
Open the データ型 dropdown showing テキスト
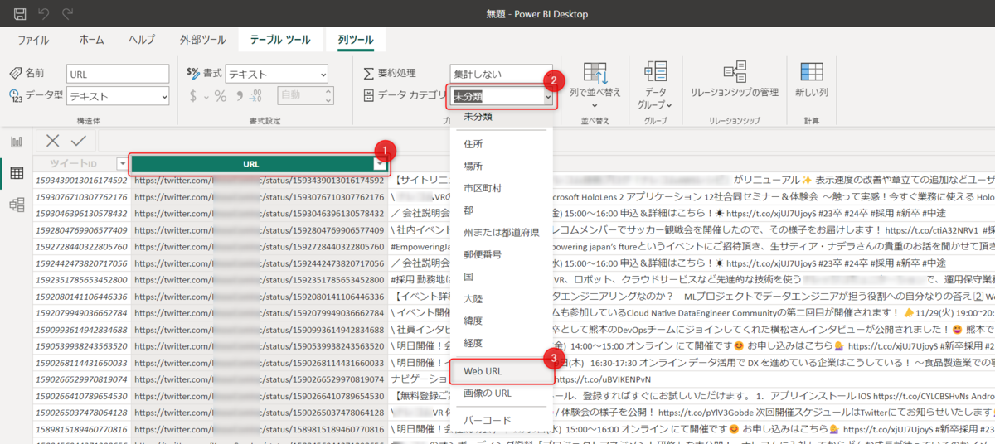point(119,96)
